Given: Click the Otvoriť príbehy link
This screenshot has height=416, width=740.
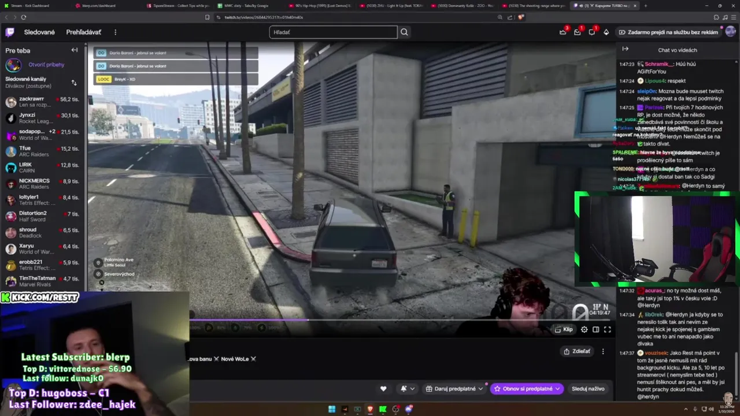Looking at the screenshot, I should point(46,65).
